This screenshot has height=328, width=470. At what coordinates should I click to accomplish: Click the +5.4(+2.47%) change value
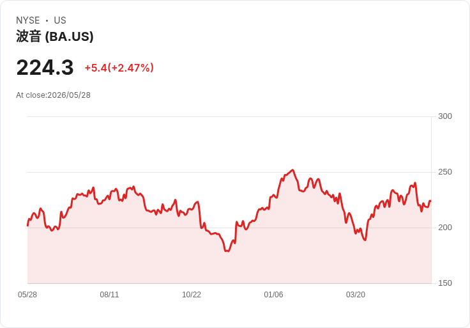[119, 68]
